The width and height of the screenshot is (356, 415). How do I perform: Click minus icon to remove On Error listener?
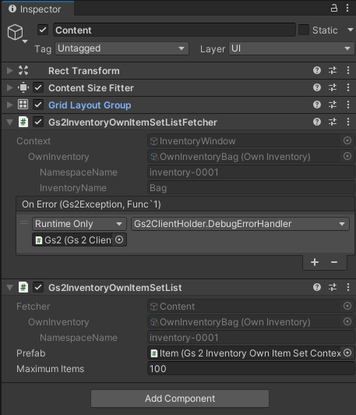334,262
